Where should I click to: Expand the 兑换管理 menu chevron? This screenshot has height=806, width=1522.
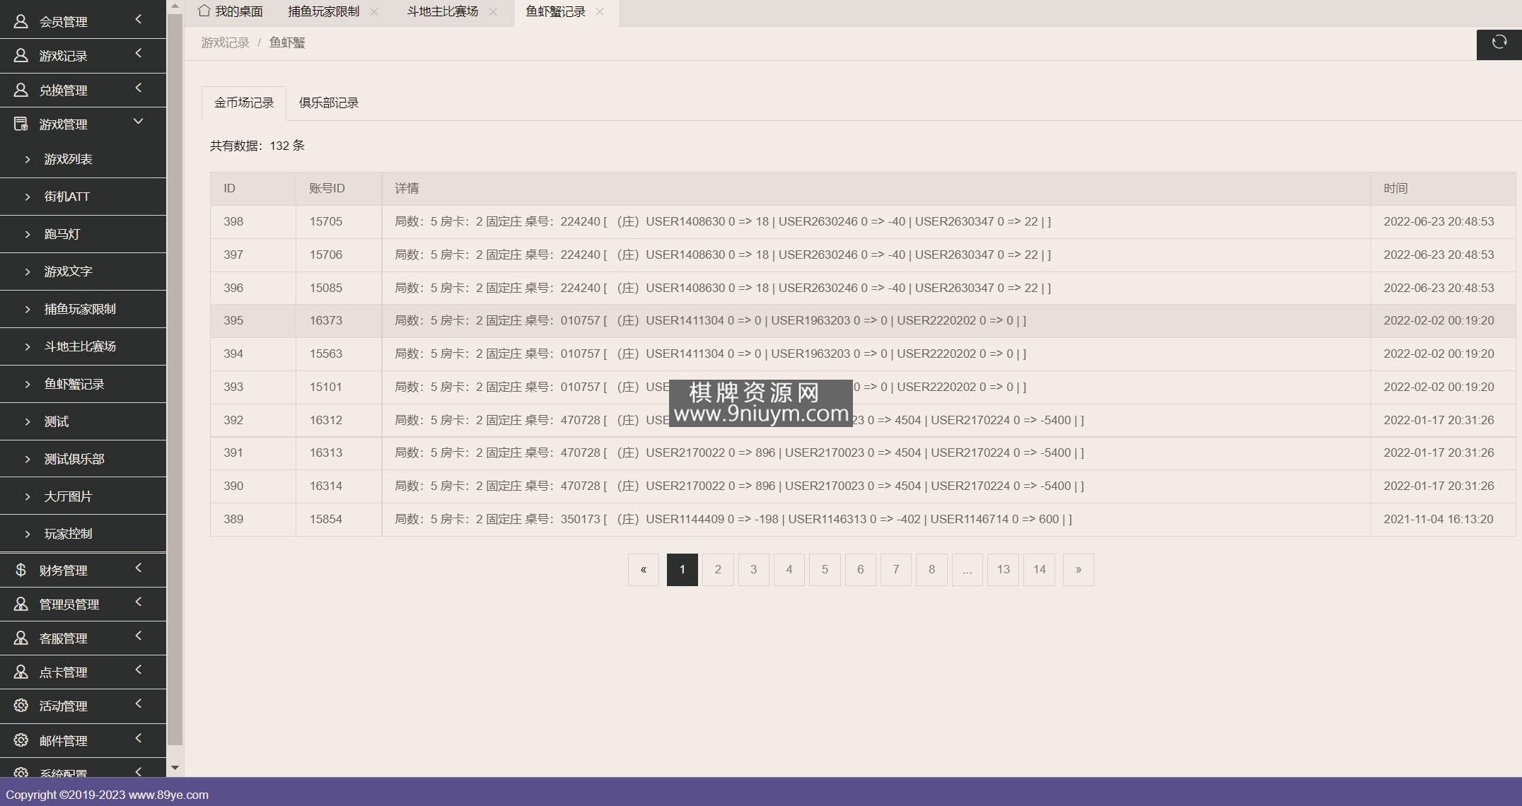(x=139, y=88)
